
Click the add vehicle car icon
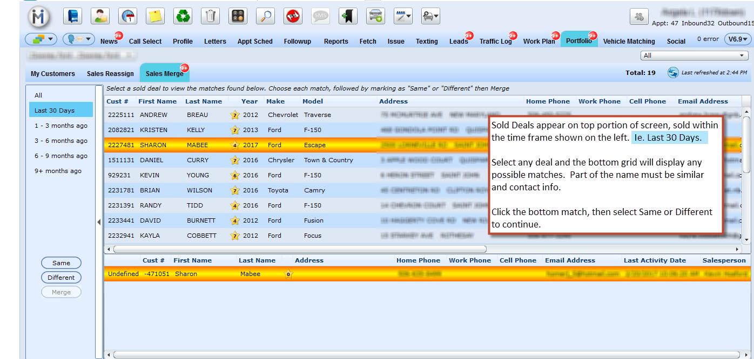coord(375,16)
